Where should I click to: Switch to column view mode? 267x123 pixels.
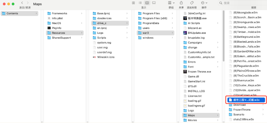pyautogui.click(x=147, y=3)
